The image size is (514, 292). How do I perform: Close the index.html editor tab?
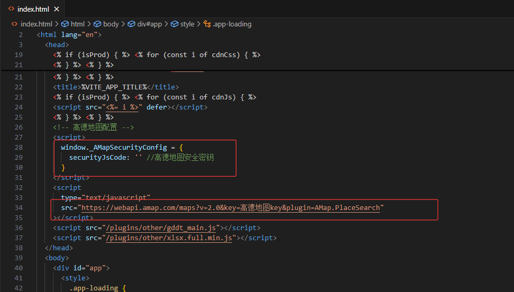57,9
